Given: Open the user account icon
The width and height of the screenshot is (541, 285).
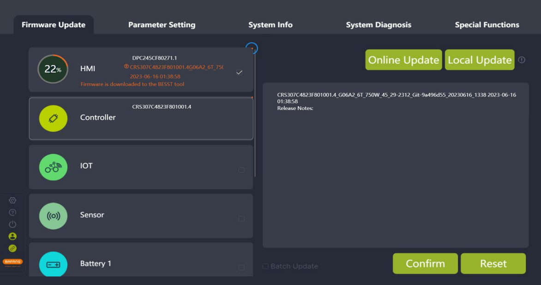Looking at the screenshot, I should point(12,236).
